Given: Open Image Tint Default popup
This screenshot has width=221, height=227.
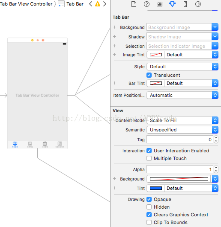Looking at the screenshot, I should coord(191,55).
